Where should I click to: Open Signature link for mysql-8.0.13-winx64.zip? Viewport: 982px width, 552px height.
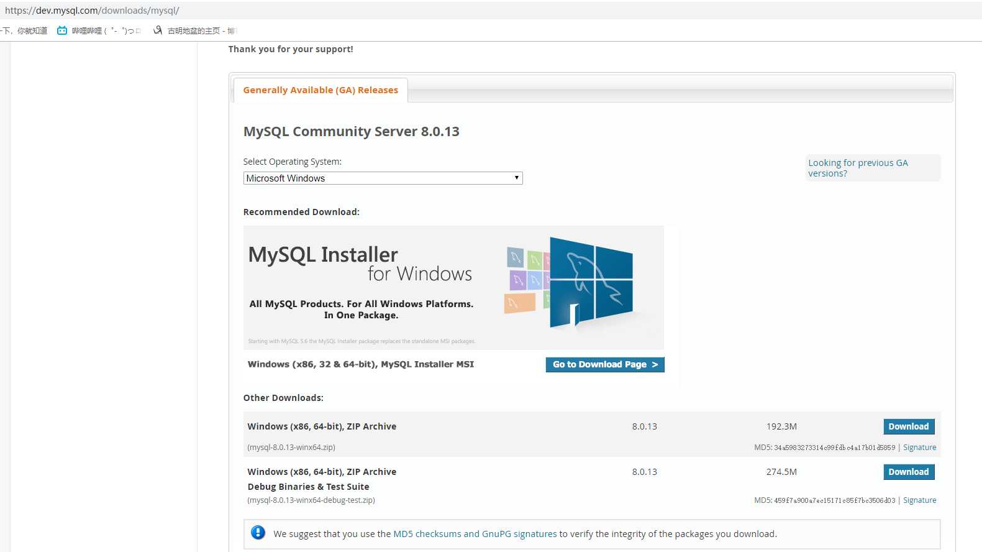[x=919, y=448]
